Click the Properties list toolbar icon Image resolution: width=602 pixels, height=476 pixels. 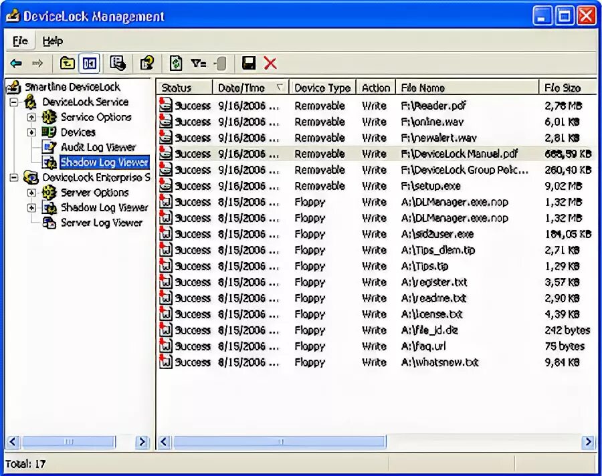point(118,63)
